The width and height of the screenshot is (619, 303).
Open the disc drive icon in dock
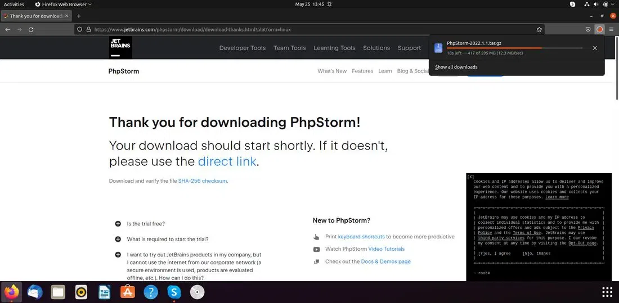(x=197, y=292)
